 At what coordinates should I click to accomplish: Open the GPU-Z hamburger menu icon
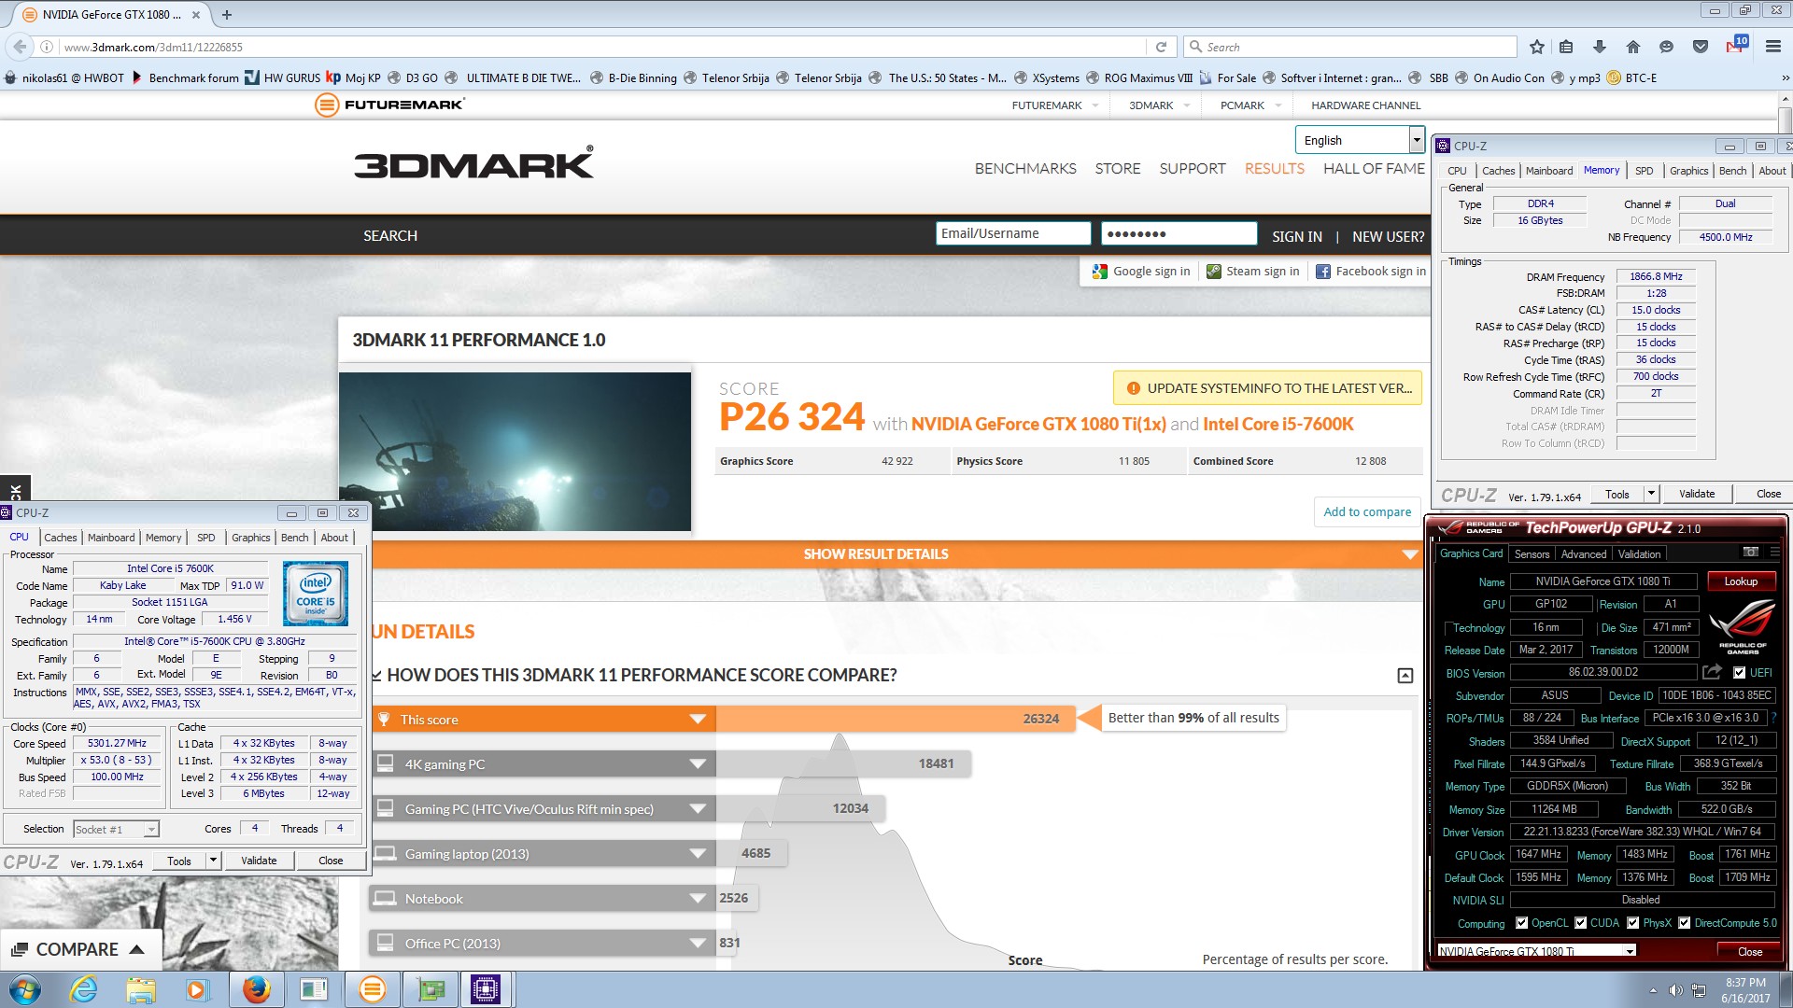[x=1774, y=553]
